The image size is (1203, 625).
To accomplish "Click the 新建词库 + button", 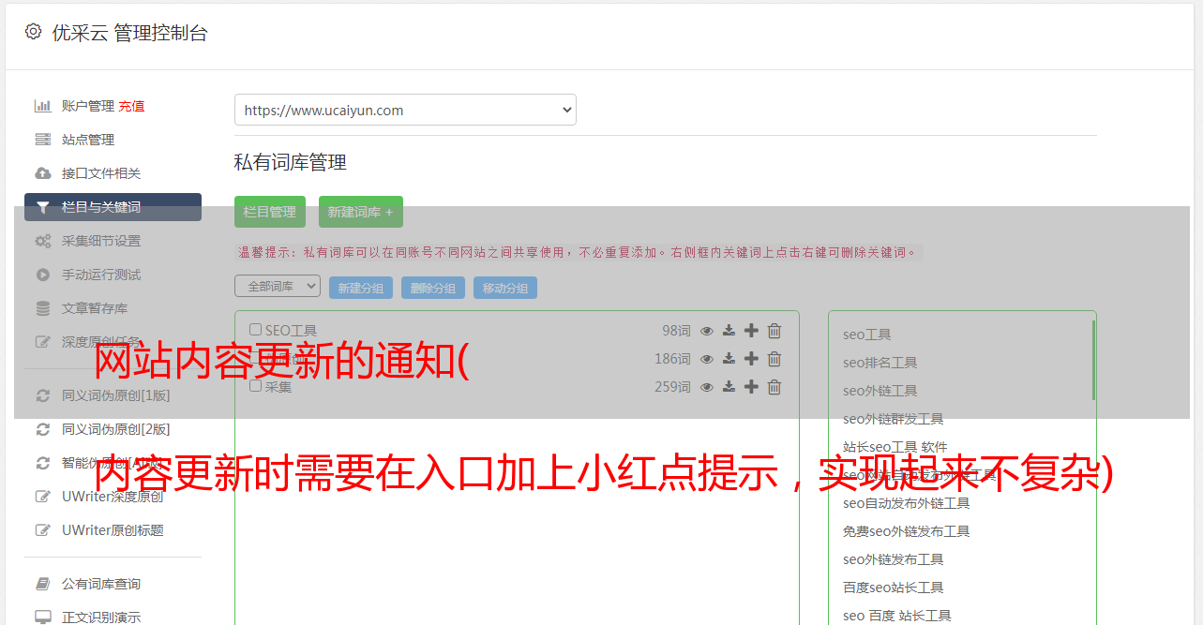I will [x=361, y=212].
